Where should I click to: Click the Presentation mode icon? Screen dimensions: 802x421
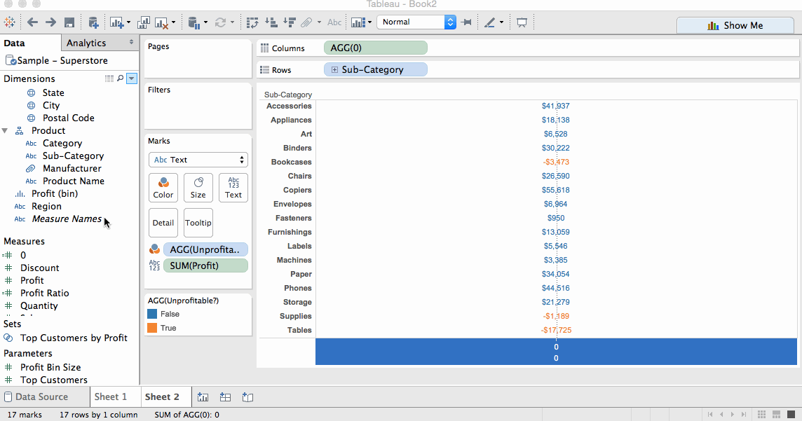click(522, 22)
